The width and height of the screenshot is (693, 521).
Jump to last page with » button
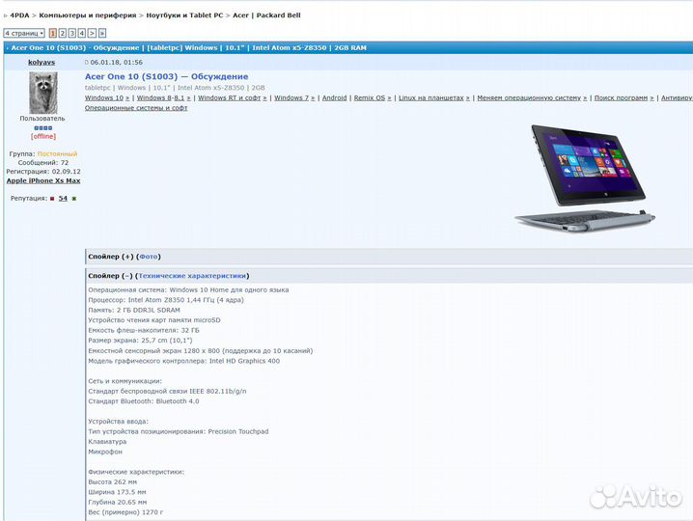coord(102,33)
